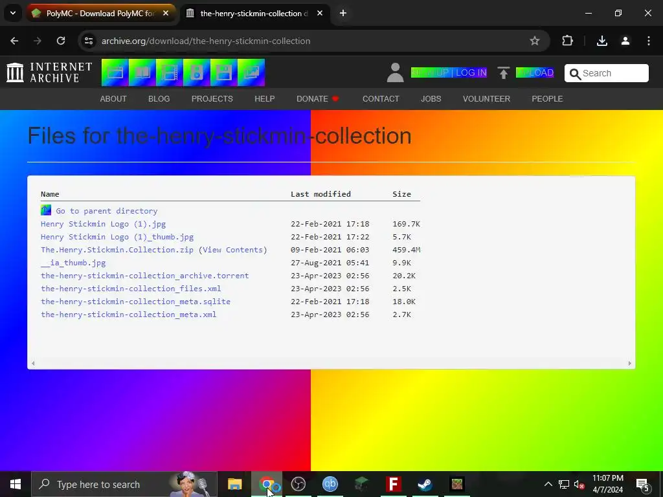Expand the tab search dropdown arrow
This screenshot has height=497, width=663.
click(13, 14)
